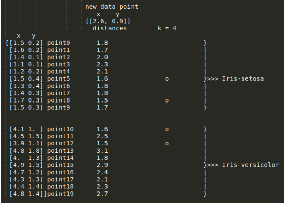Click the 'o' marker beside point10
285x203 pixels.
point(167,129)
